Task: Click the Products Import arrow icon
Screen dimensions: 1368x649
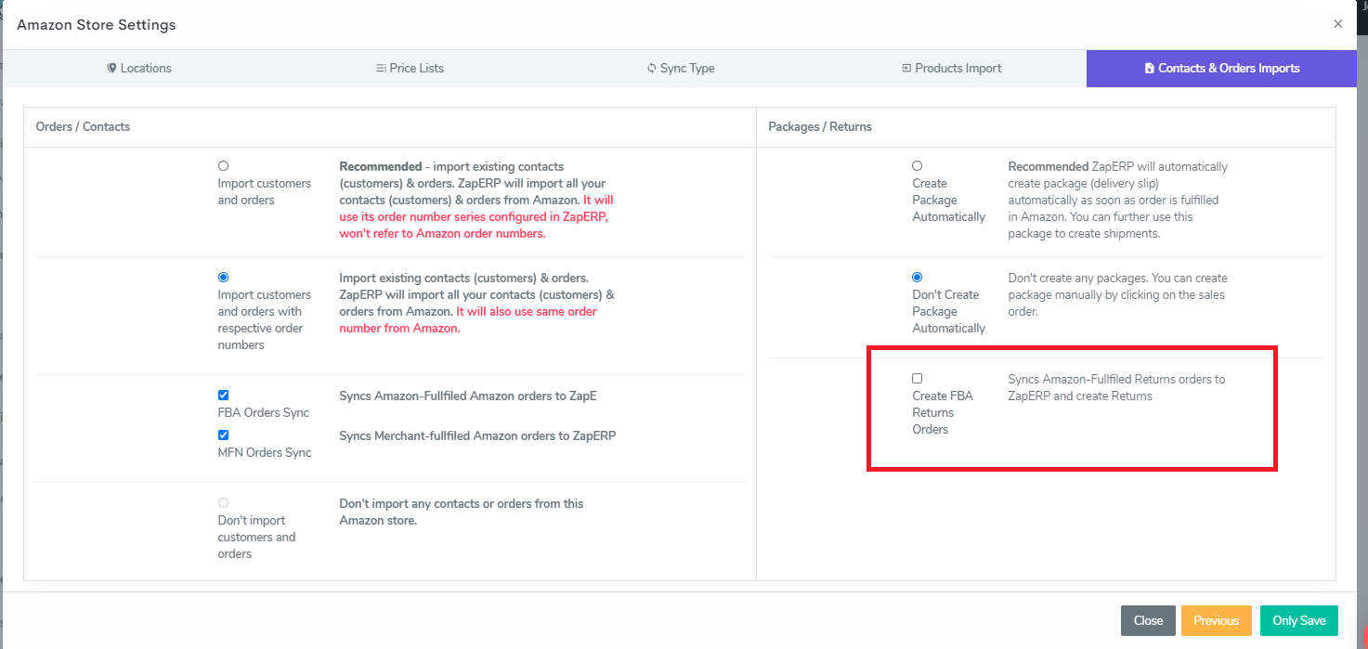Action: point(906,68)
